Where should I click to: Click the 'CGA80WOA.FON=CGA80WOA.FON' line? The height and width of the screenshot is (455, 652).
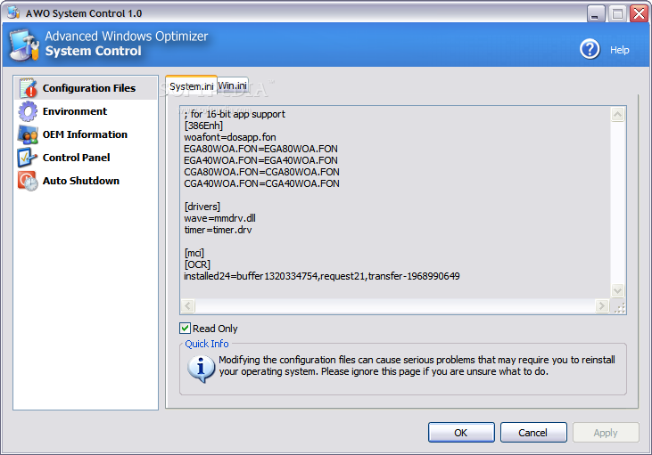click(x=261, y=172)
